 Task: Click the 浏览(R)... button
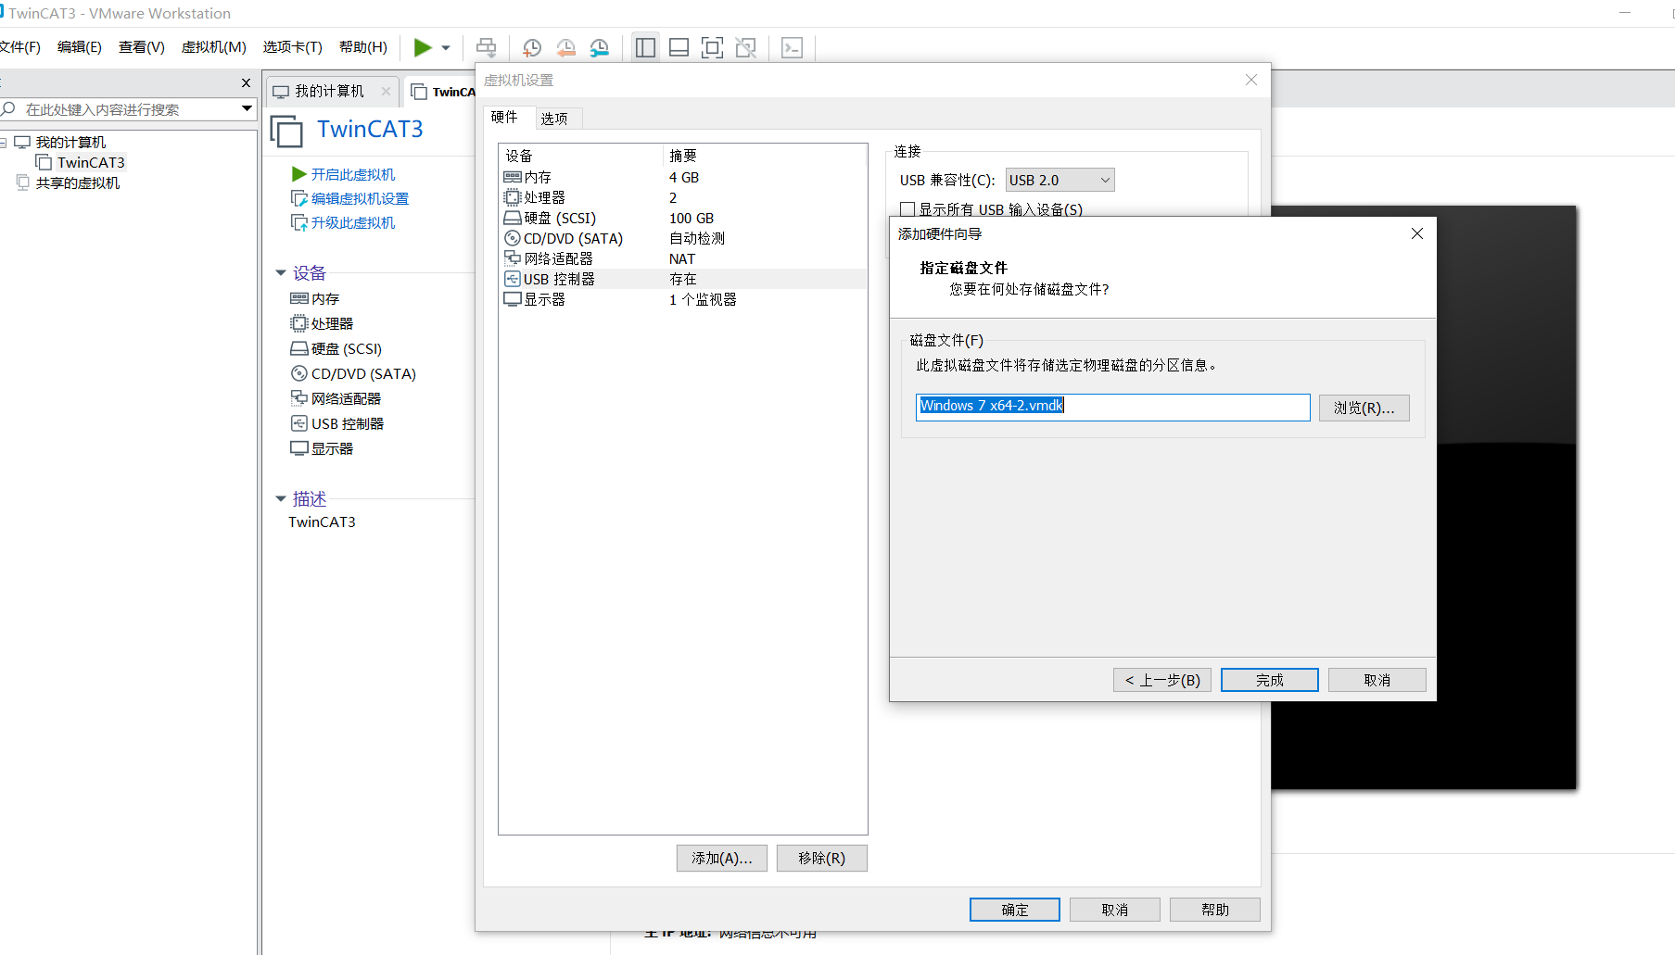[1364, 408]
